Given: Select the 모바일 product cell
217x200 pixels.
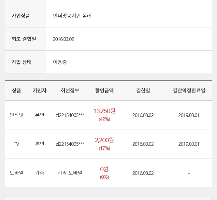Looking at the screenshot, I should coord(16,173).
